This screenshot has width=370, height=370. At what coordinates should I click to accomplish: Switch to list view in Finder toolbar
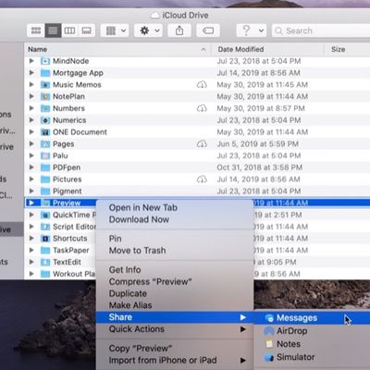53,31
